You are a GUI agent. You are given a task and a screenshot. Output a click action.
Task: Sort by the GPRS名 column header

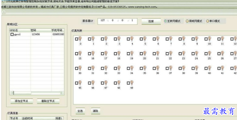pyautogui.click(x=20, y=30)
